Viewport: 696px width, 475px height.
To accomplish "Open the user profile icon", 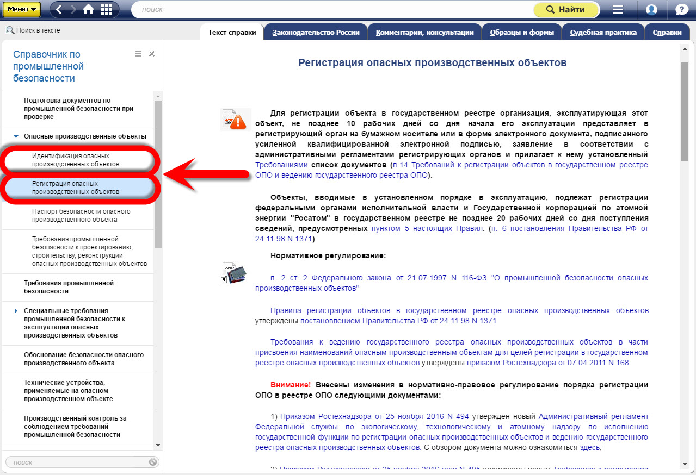I will 651,10.
